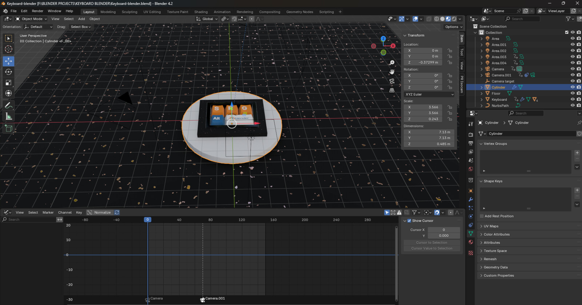Open View Layer properties tab
The image size is (582, 305).
tap(471, 152)
